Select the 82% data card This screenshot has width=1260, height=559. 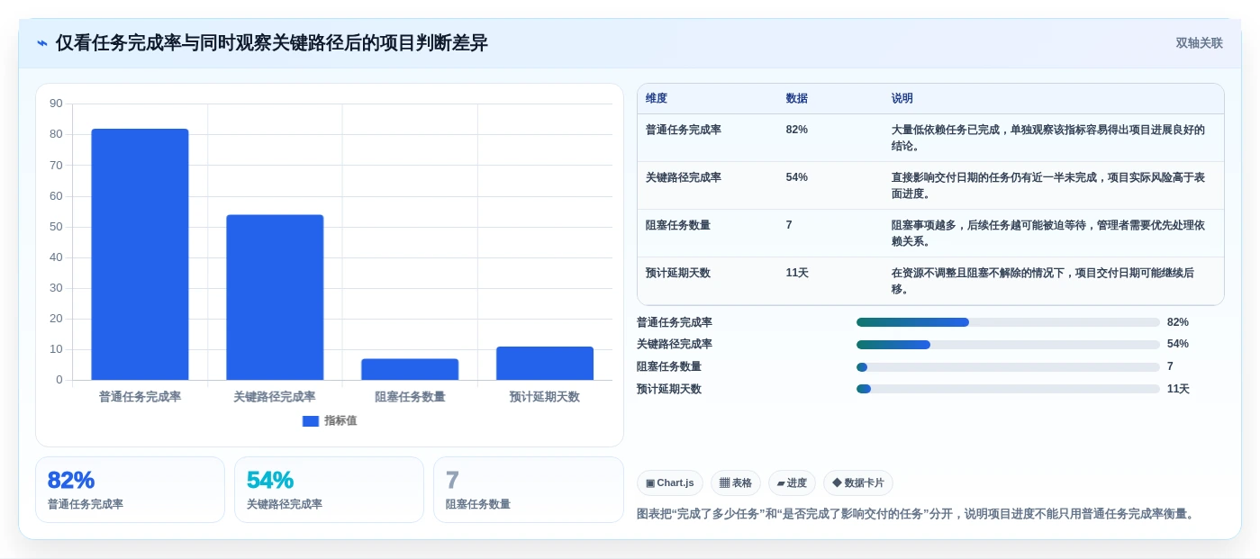coord(130,490)
